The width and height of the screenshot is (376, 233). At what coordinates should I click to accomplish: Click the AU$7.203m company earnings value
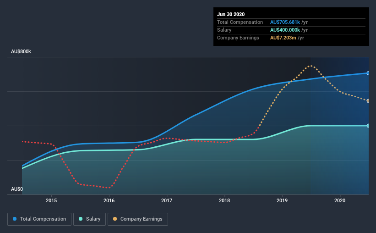(283, 38)
